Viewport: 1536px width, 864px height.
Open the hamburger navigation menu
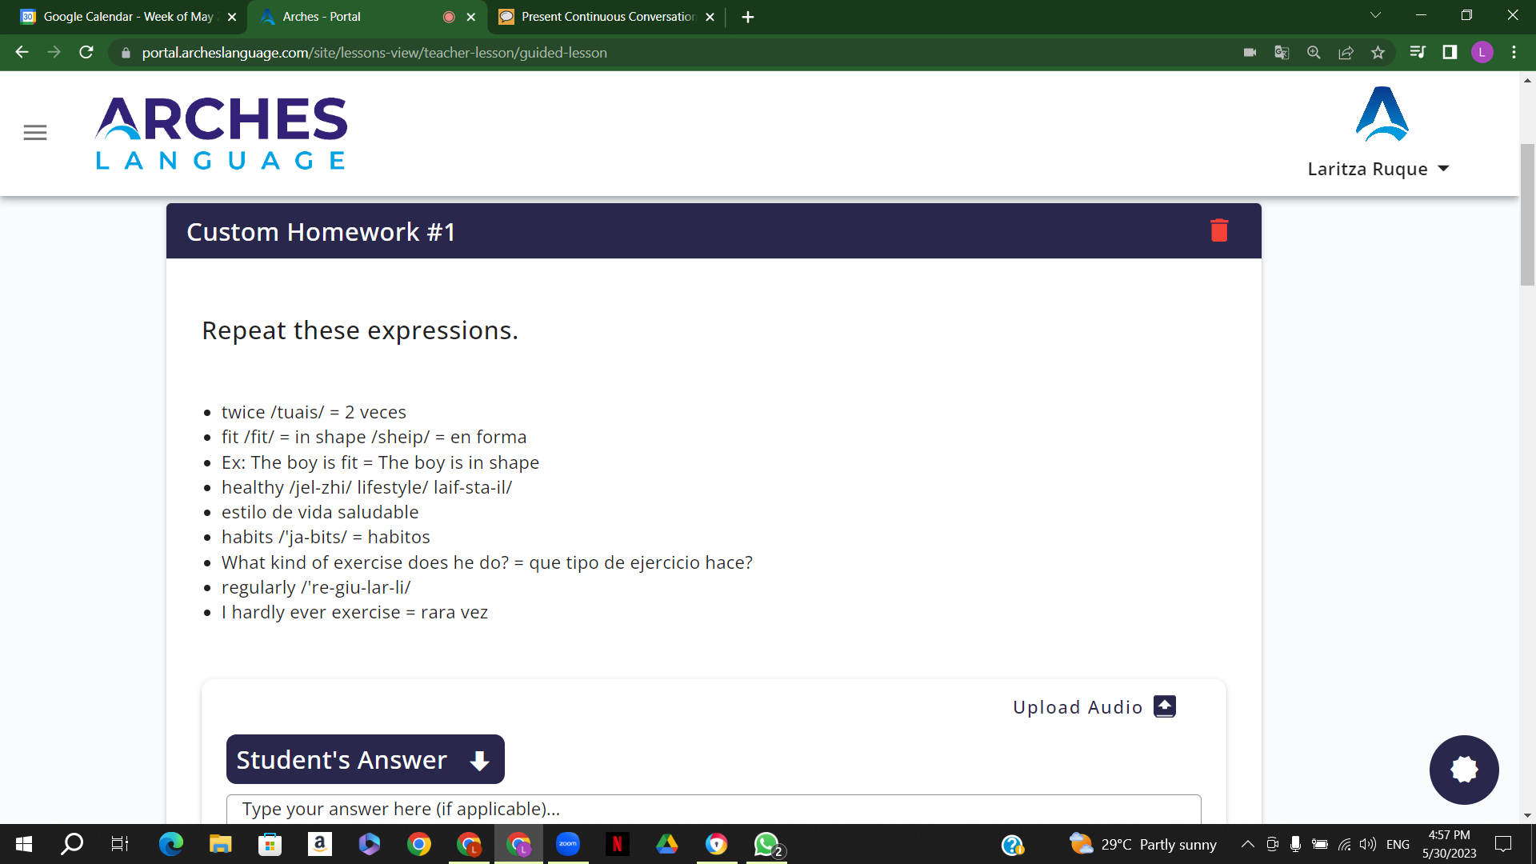click(35, 133)
